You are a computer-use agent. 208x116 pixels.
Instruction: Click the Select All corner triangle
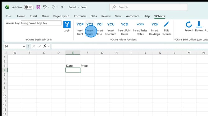point(5,53)
